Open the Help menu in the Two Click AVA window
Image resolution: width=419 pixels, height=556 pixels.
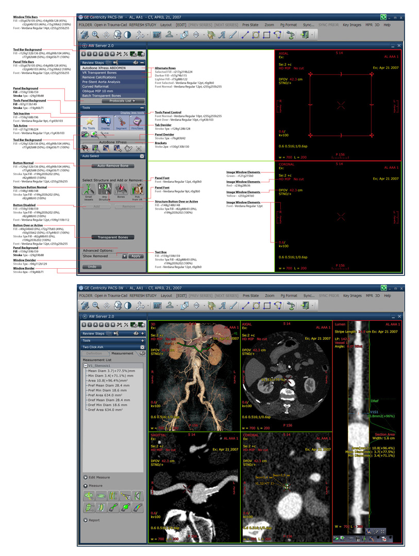pos(388,296)
